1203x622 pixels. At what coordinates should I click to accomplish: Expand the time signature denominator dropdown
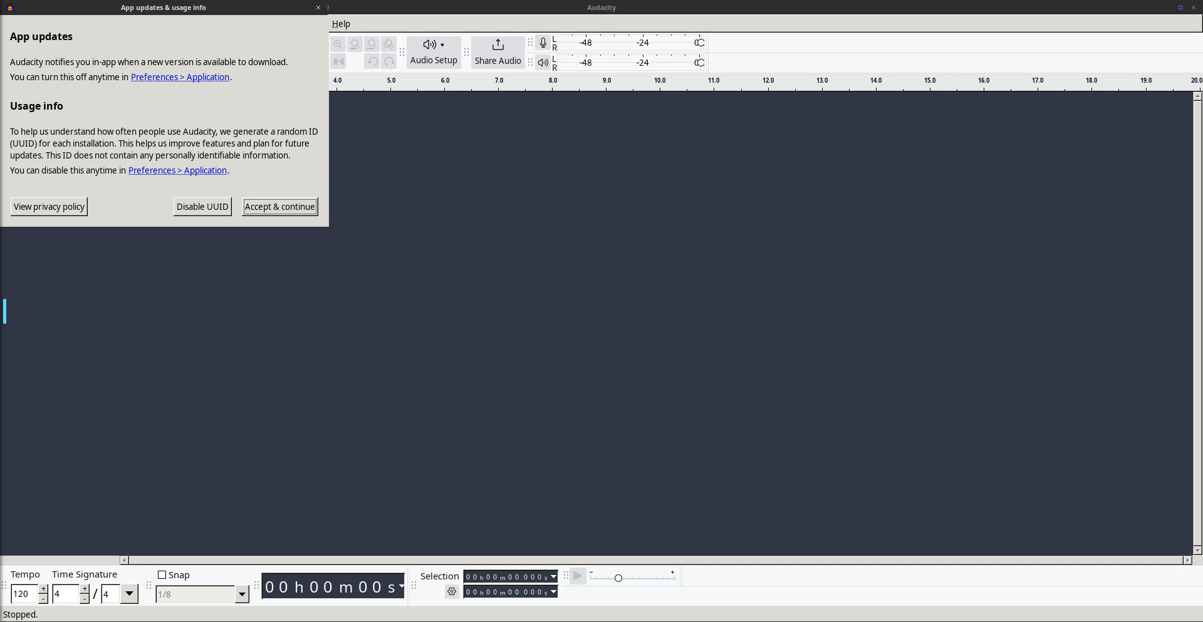point(129,594)
